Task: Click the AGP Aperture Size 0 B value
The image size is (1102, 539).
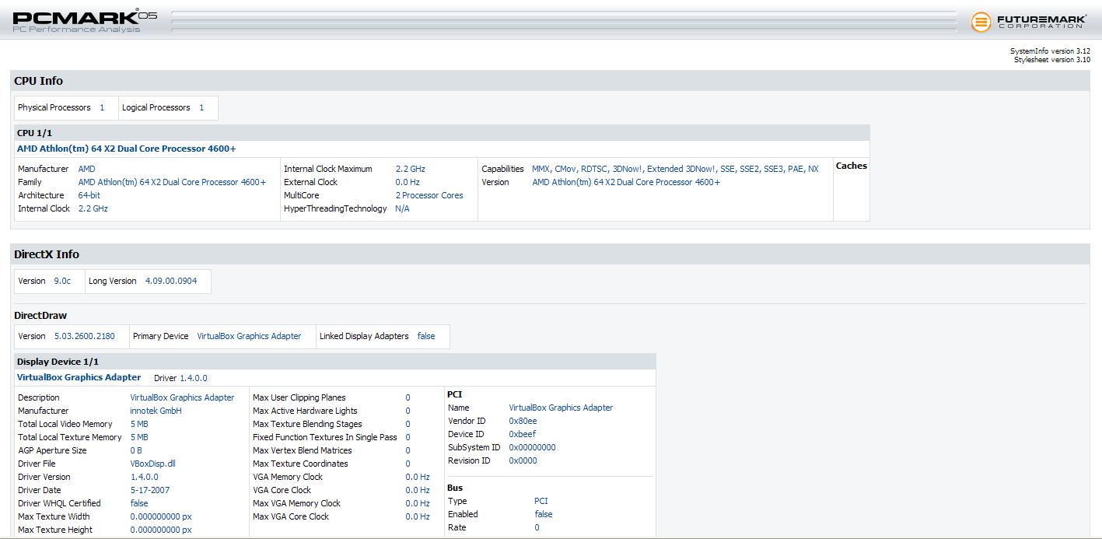Action: [x=136, y=450]
